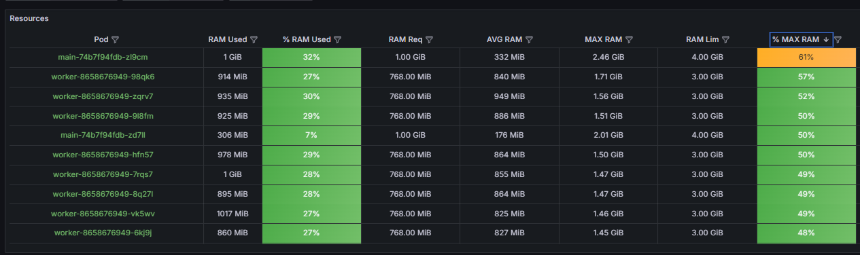Select the 1.46 GiB MAX RAM value

(x=608, y=214)
